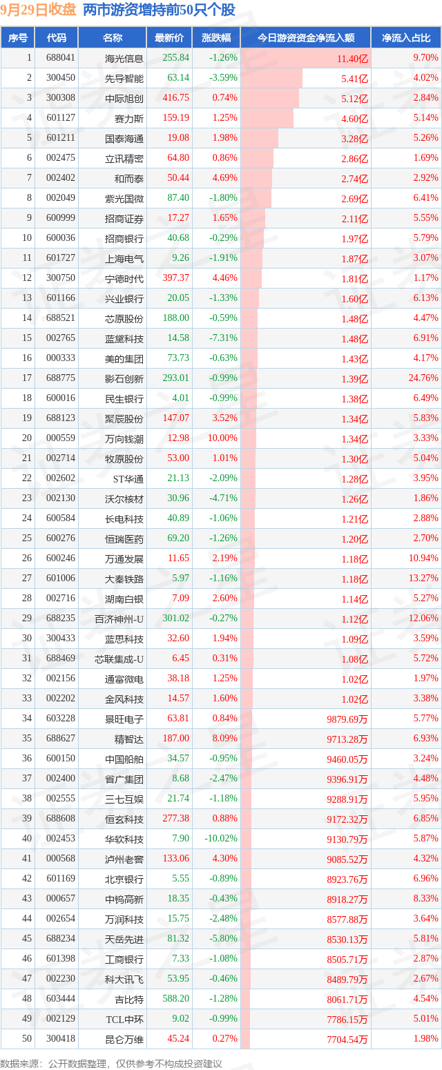The image size is (442, 1070).
Task: Select stock name 中际旭创
Action: pos(124,98)
